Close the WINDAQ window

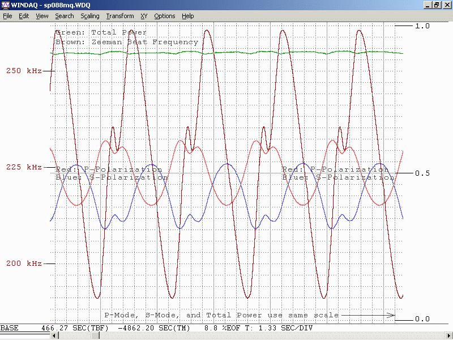pyautogui.click(x=447, y=5)
